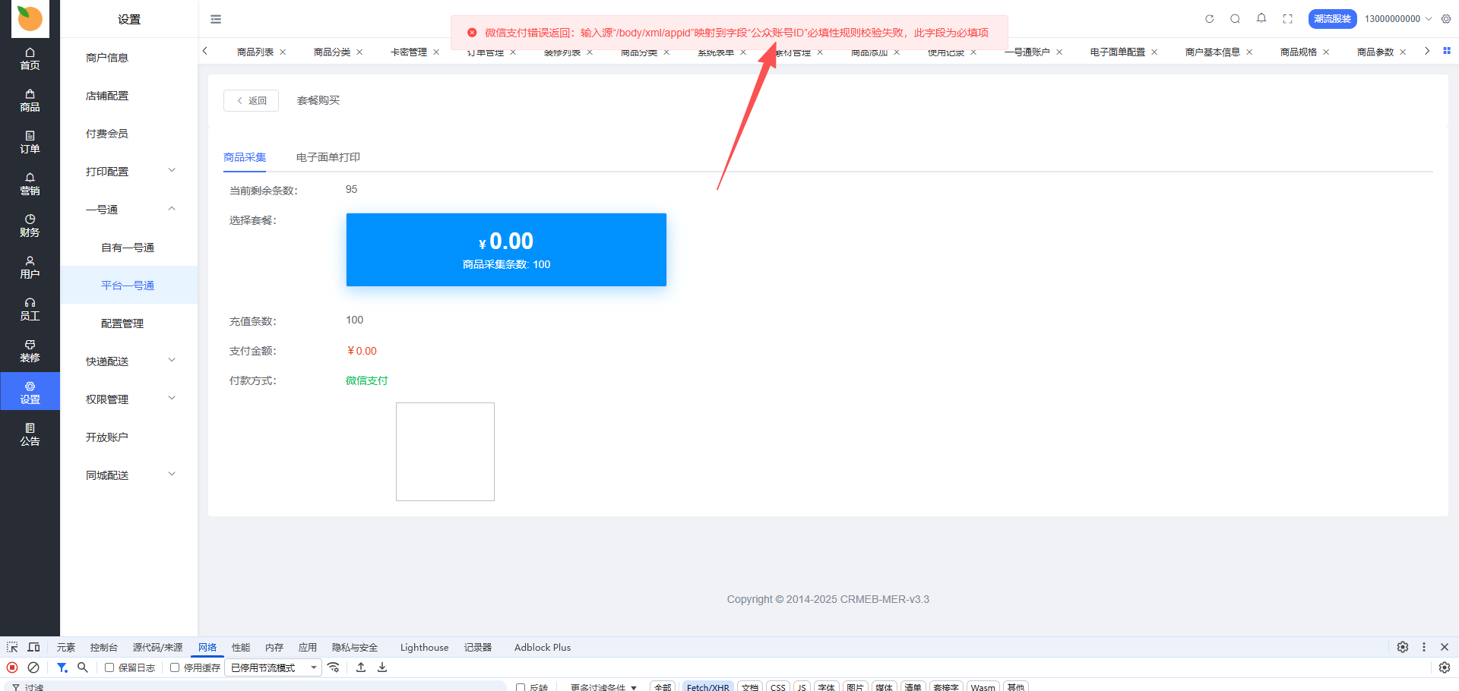The image size is (1459, 691).
Task: Click the hamburger menu collapse icon
Action: click(x=216, y=19)
